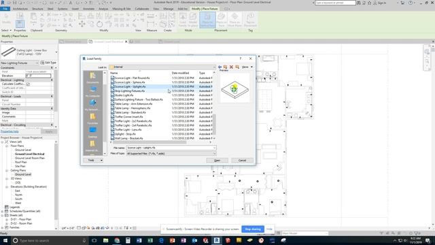Click the Open button in Load Family
The height and width of the screenshot is (245, 435).
(x=217, y=161)
